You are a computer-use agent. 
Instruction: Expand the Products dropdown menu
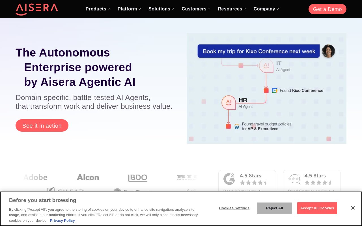[x=98, y=9]
